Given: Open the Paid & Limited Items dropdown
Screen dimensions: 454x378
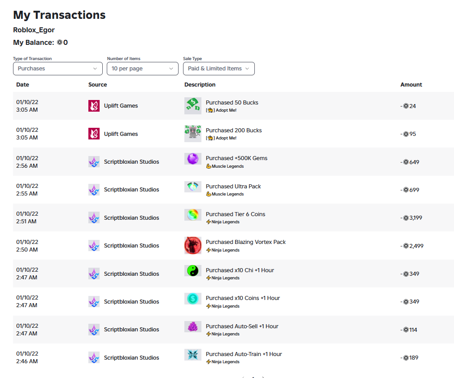Looking at the screenshot, I should [x=218, y=69].
